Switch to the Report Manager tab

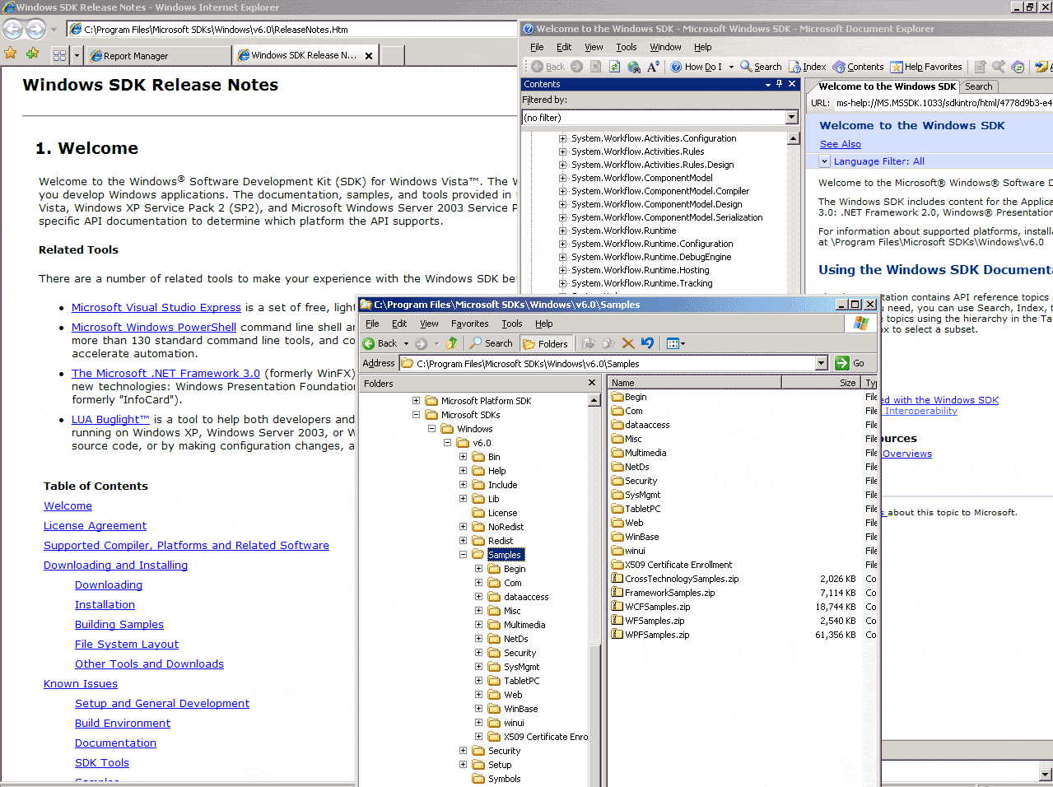[x=158, y=55]
